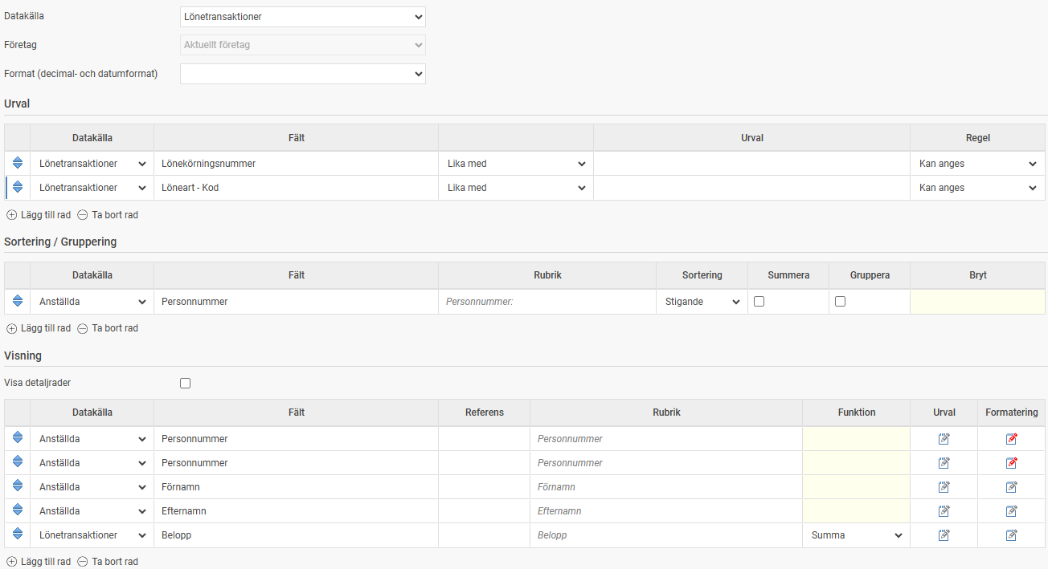Open the Urval edit icon for Belopp
1048x569 pixels.
(944, 535)
